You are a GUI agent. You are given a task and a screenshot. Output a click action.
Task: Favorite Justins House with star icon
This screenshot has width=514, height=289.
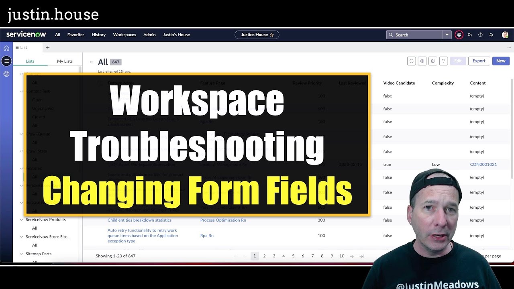272,35
